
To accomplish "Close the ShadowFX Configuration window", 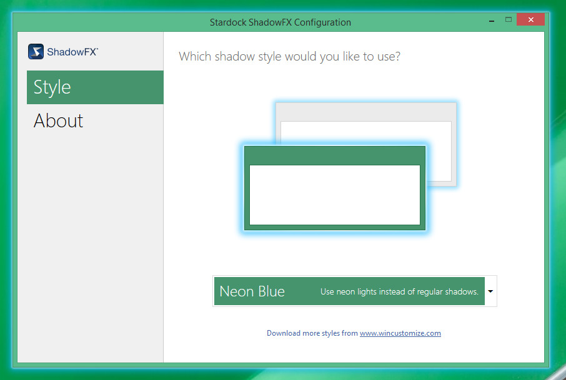I will 530,19.
